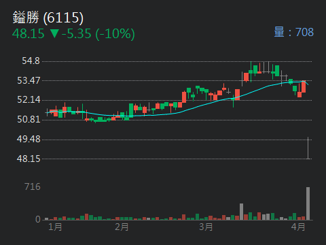The height and width of the screenshot is (245, 326).
Task: Click the 50.81 price axis label
Action: tap(29, 119)
